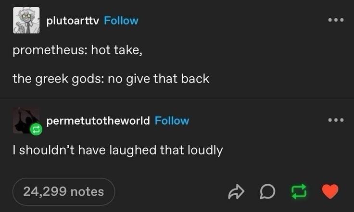Click the number 24,299 in notes pill

(45, 192)
